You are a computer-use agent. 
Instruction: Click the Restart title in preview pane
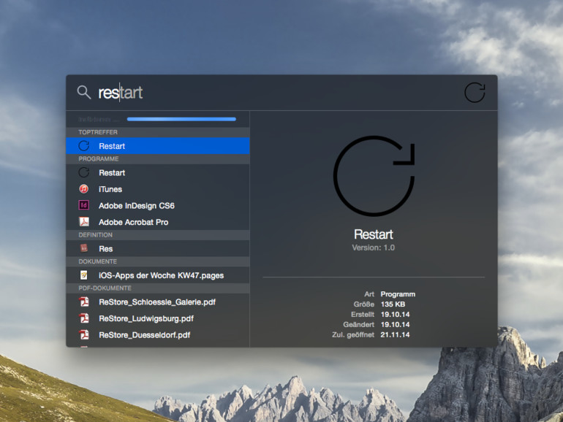click(x=374, y=234)
